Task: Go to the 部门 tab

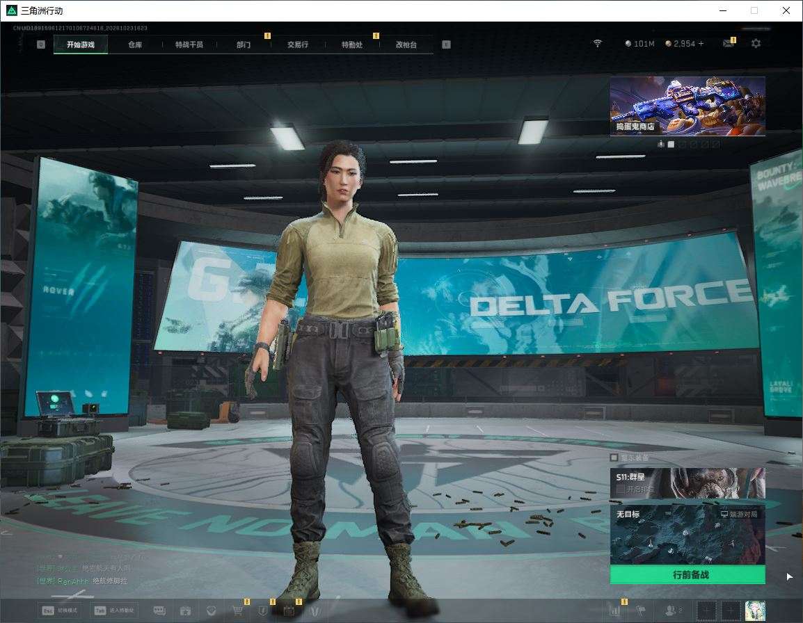Action: coord(244,44)
